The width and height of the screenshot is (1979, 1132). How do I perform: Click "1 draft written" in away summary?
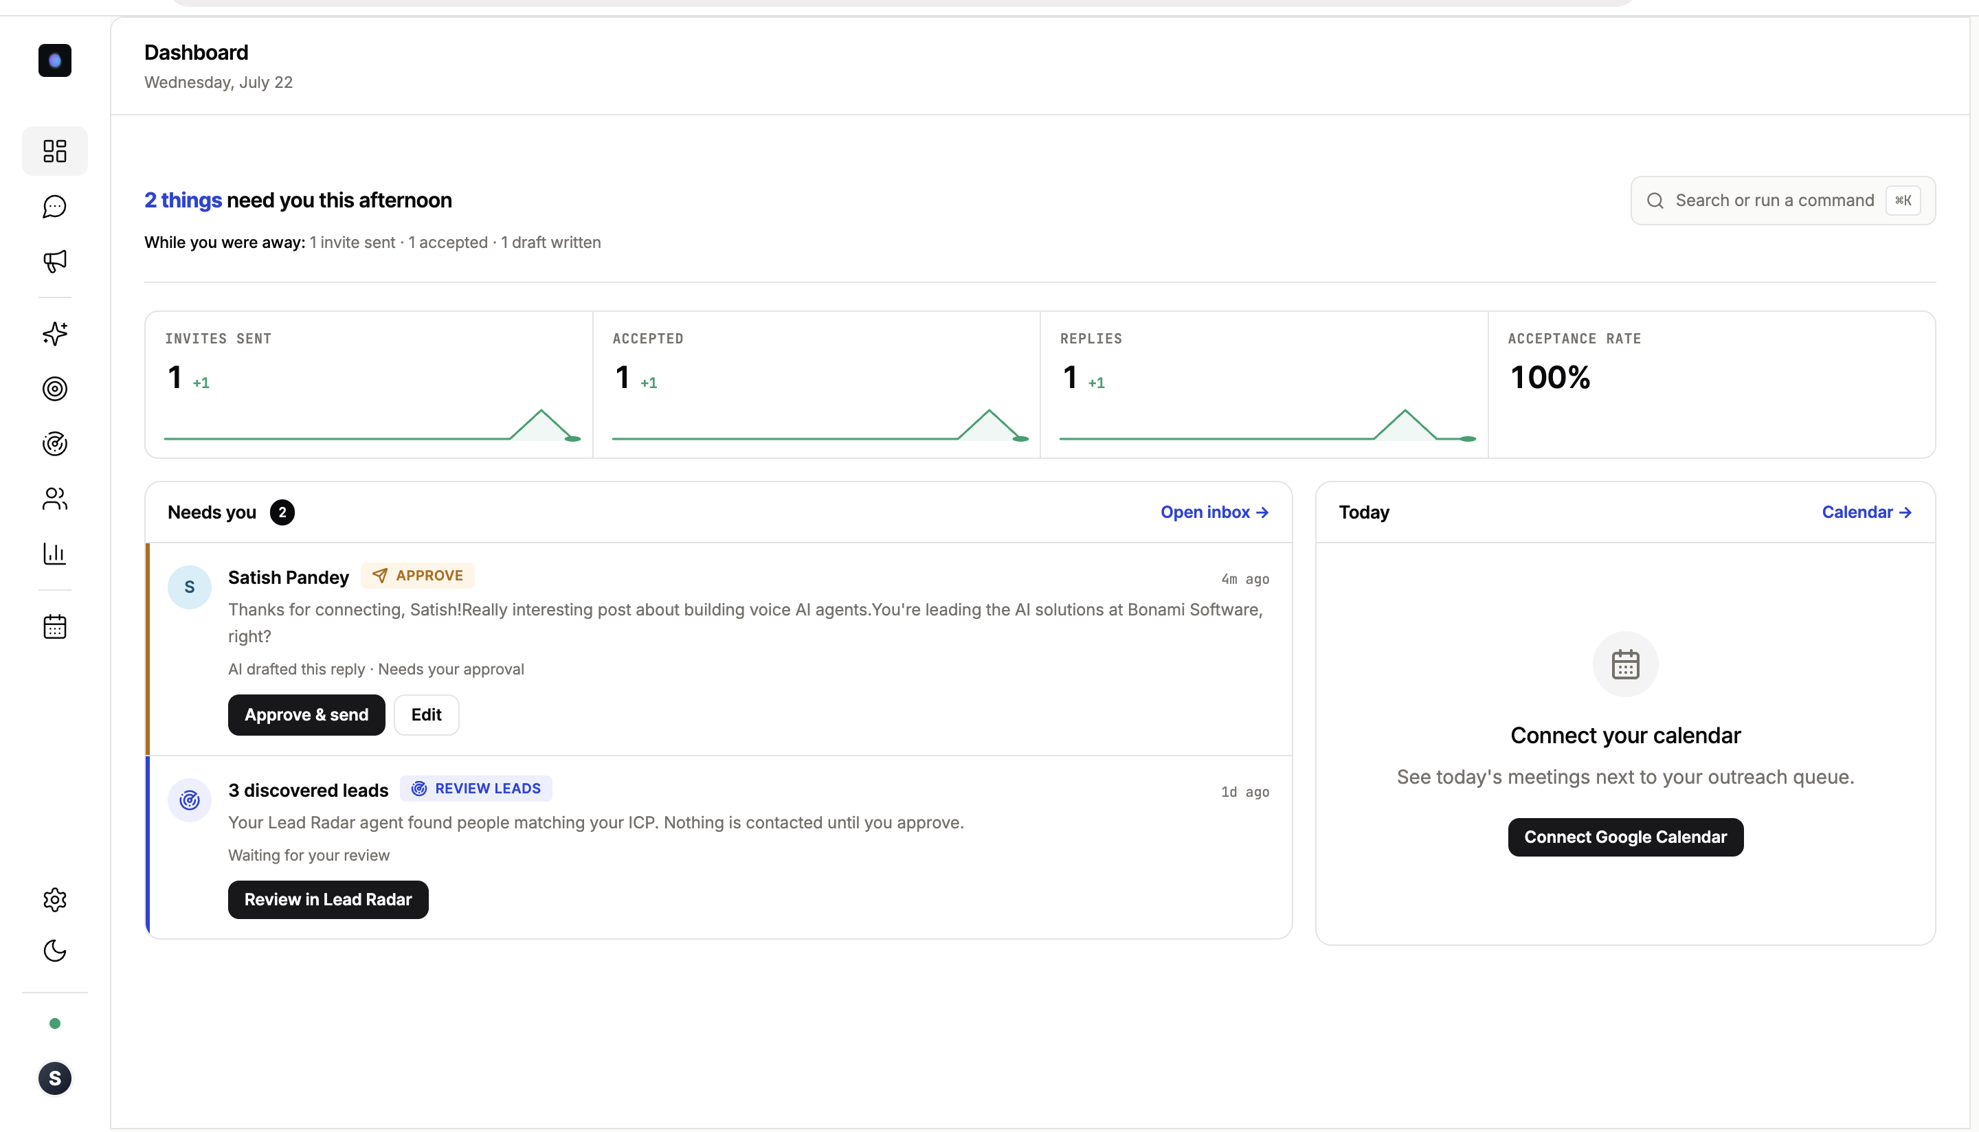(x=550, y=242)
